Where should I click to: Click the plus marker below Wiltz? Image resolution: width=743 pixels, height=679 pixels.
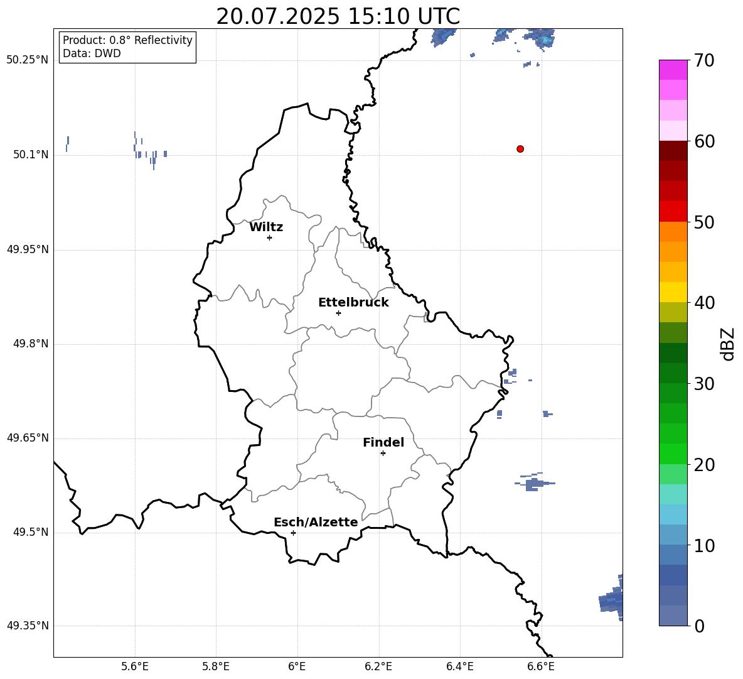click(x=270, y=237)
